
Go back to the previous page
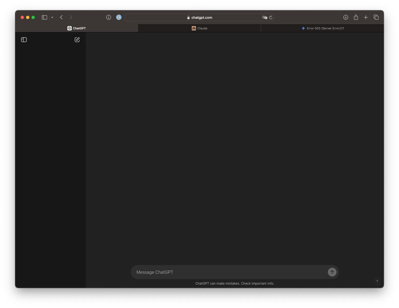click(x=61, y=17)
